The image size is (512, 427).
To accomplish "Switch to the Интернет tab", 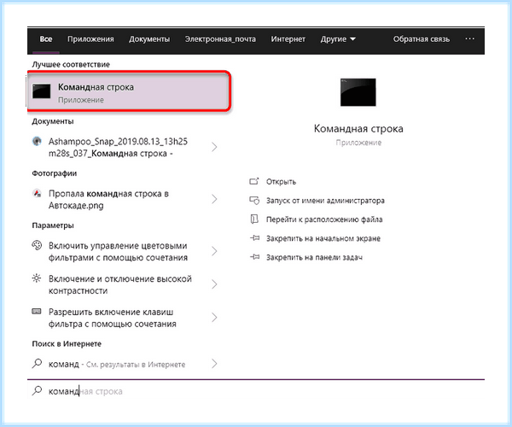I will click(x=288, y=39).
